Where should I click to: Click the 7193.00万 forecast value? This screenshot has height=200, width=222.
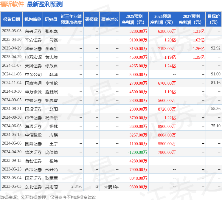click(x=167, y=49)
